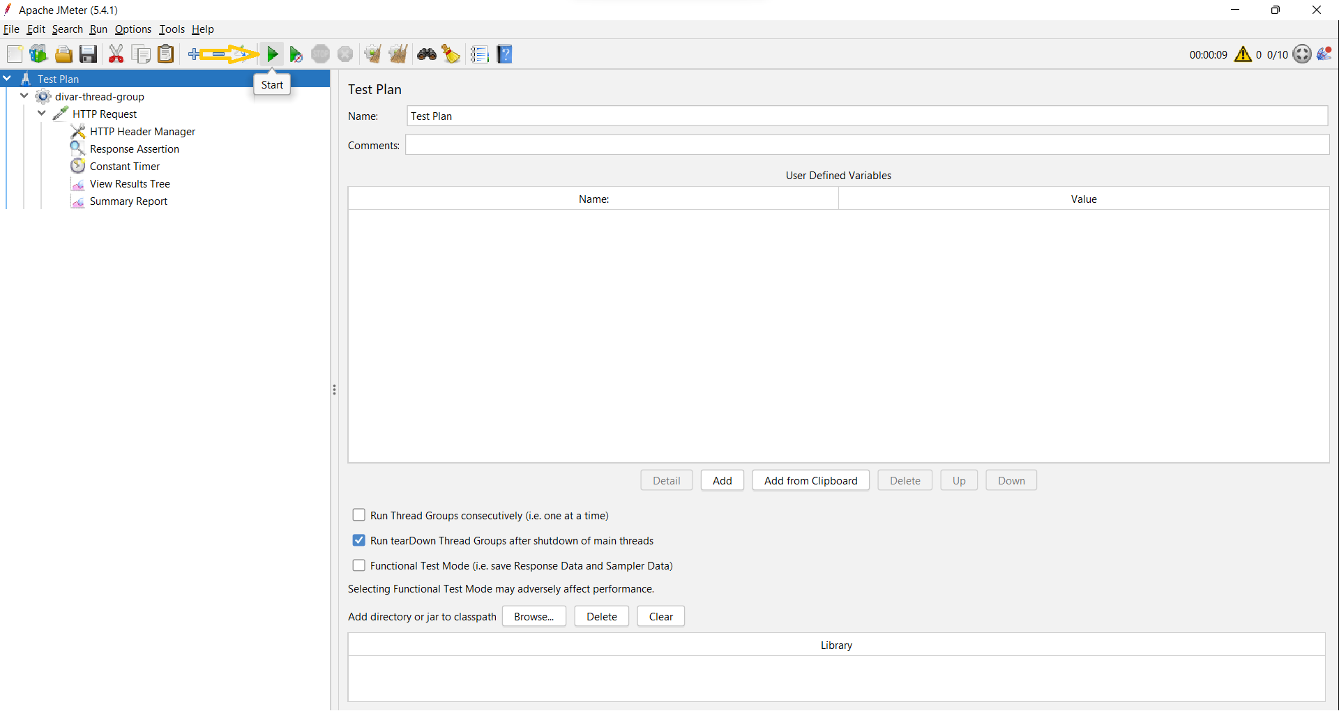This screenshot has width=1339, height=711.
Task: Click the Add variable button
Action: pyautogui.click(x=723, y=480)
